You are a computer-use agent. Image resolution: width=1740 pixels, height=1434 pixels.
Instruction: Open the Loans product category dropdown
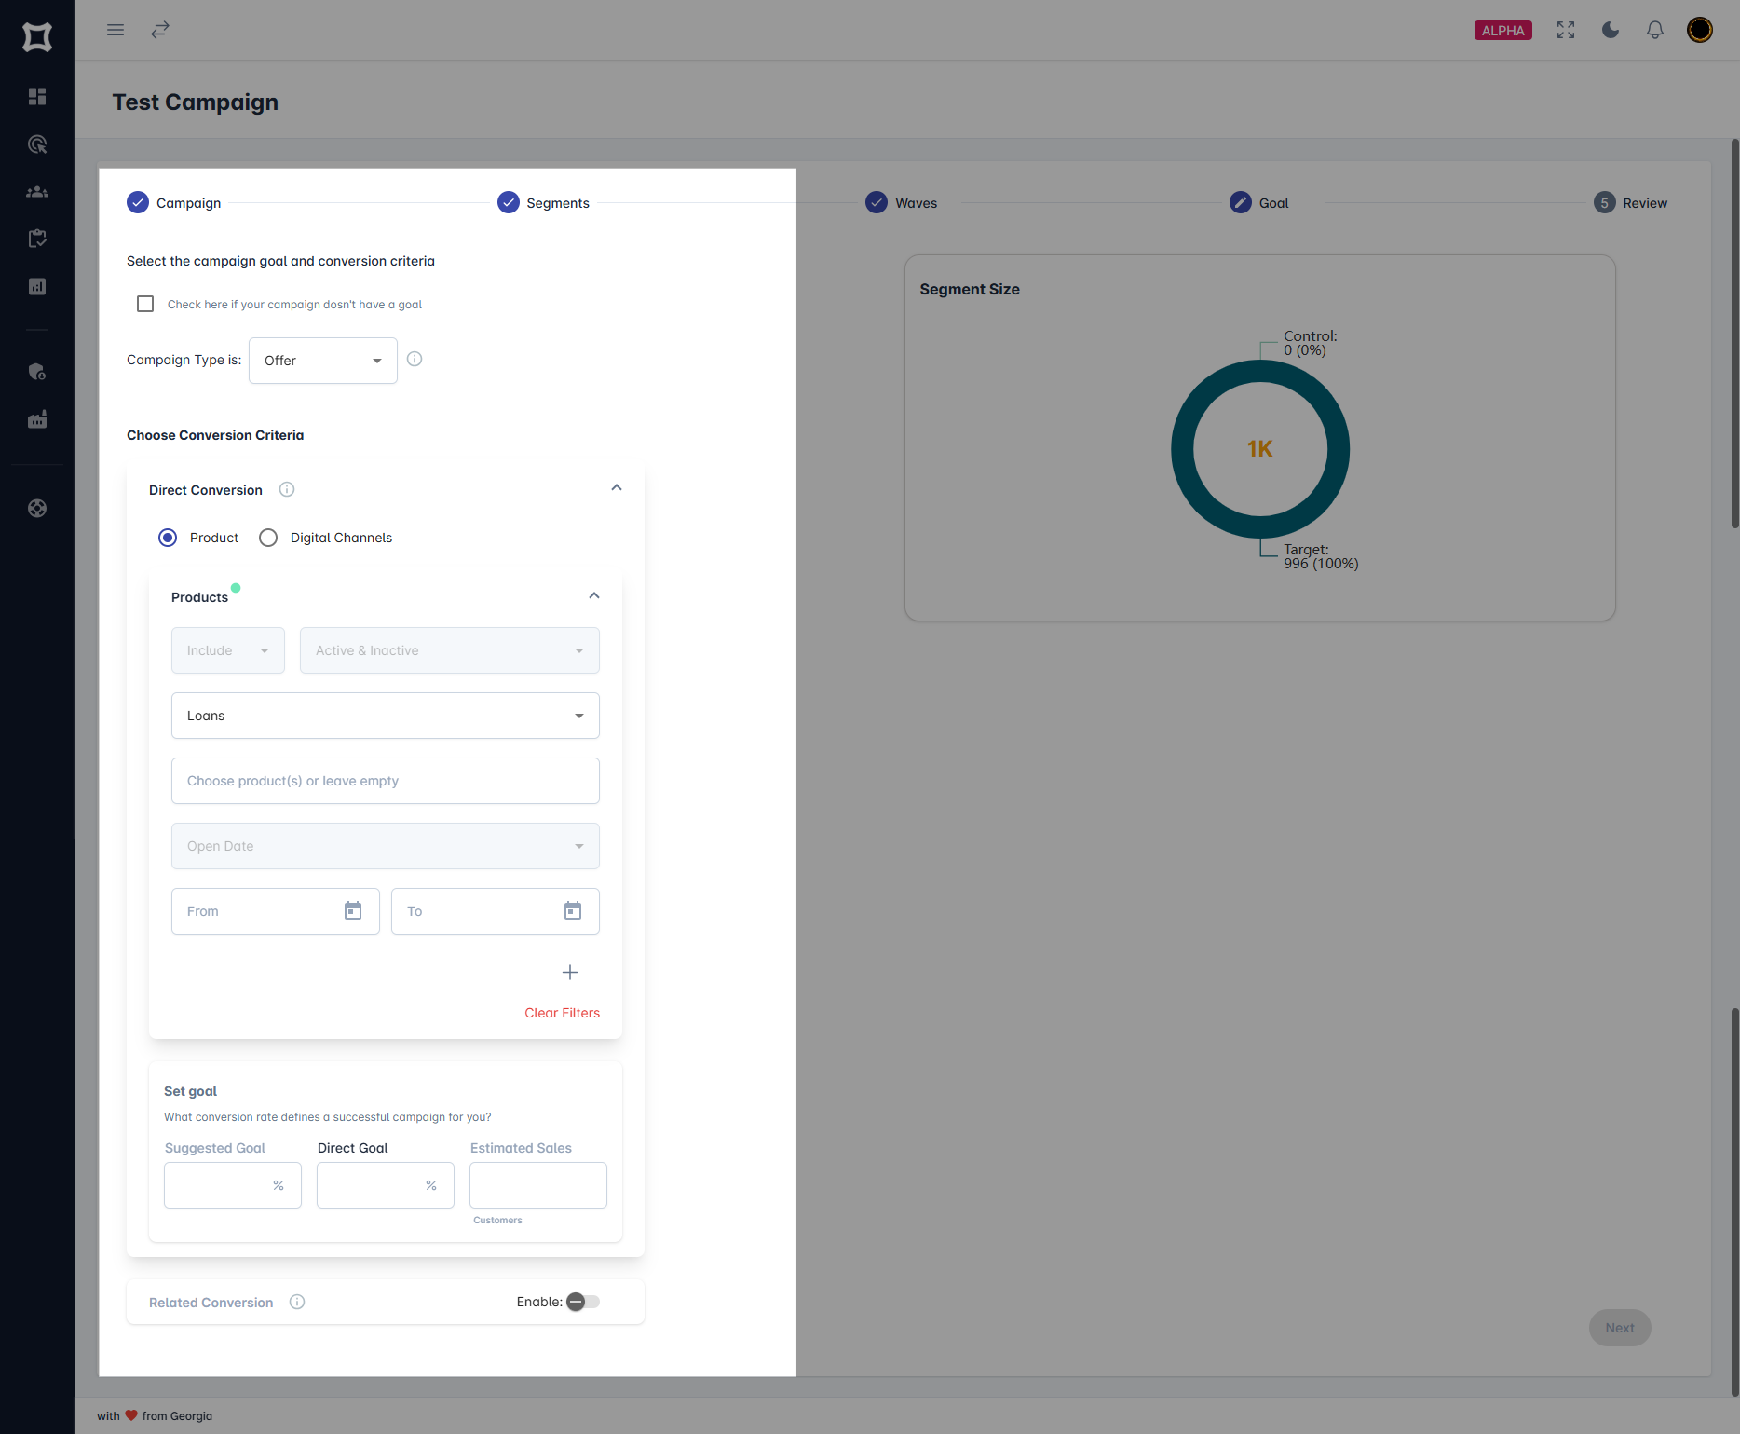click(386, 716)
